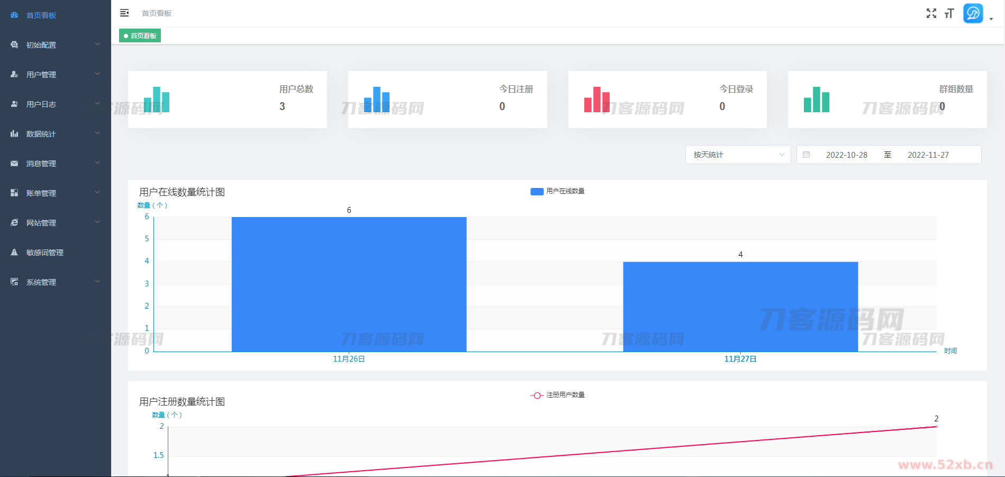Toggle 用户在线数量 legend series

pos(558,191)
